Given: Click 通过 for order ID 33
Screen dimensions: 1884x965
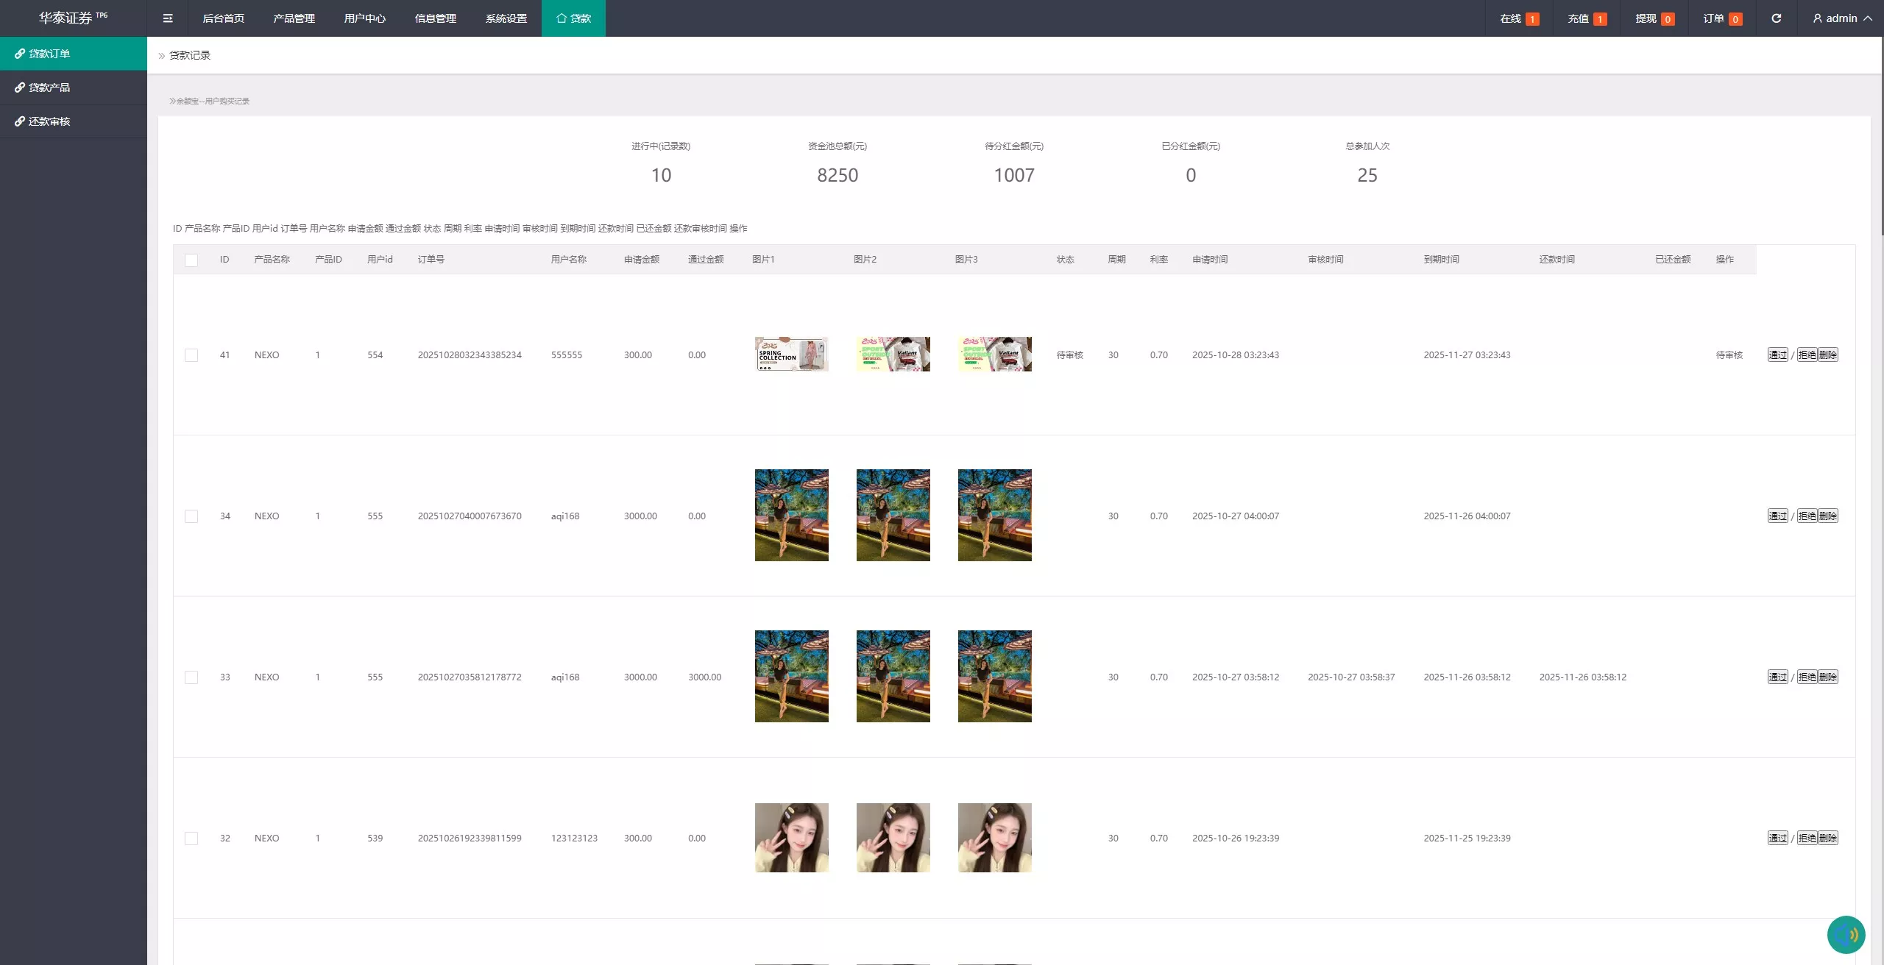Looking at the screenshot, I should click(1778, 677).
